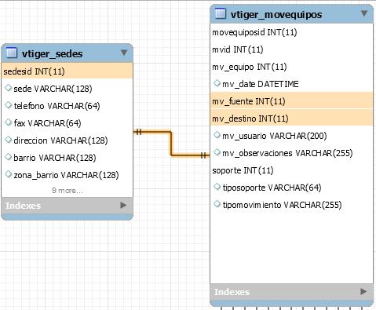
Task: Click the diamond icon beside tiposoporte column
Action: [x=217, y=187]
